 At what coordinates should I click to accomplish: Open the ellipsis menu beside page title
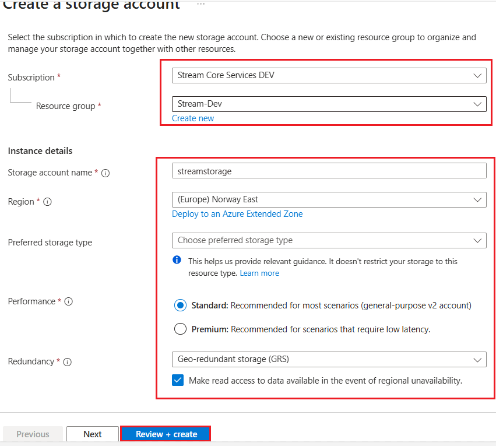coord(200,5)
